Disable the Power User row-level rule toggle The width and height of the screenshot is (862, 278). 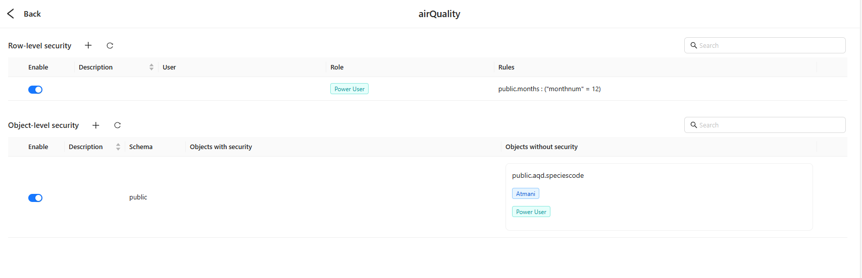pyautogui.click(x=35, y=90)
